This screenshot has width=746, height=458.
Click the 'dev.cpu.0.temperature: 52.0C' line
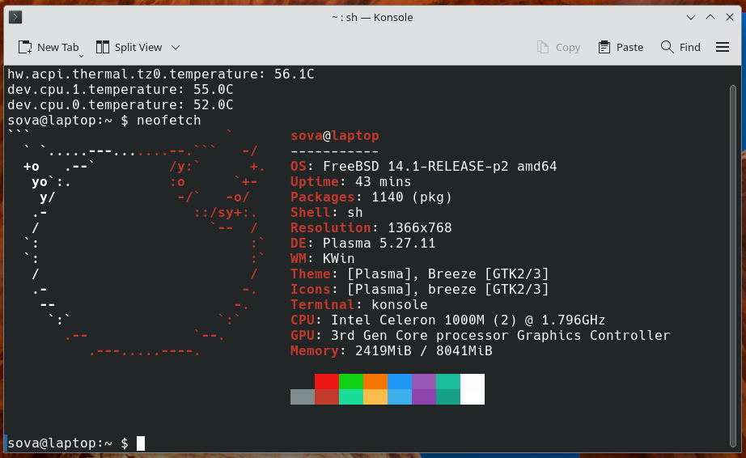pos(121,104)
